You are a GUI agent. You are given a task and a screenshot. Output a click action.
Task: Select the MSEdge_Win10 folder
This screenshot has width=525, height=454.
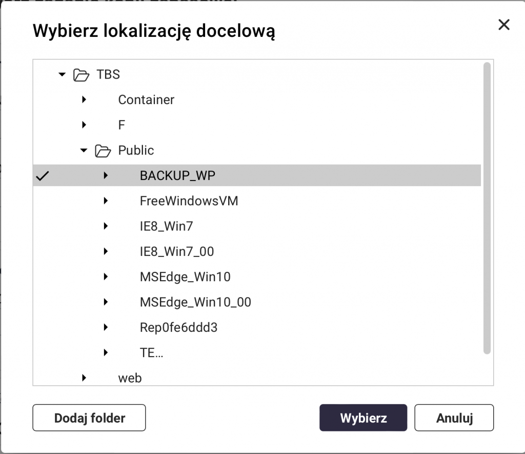point(185,277)
